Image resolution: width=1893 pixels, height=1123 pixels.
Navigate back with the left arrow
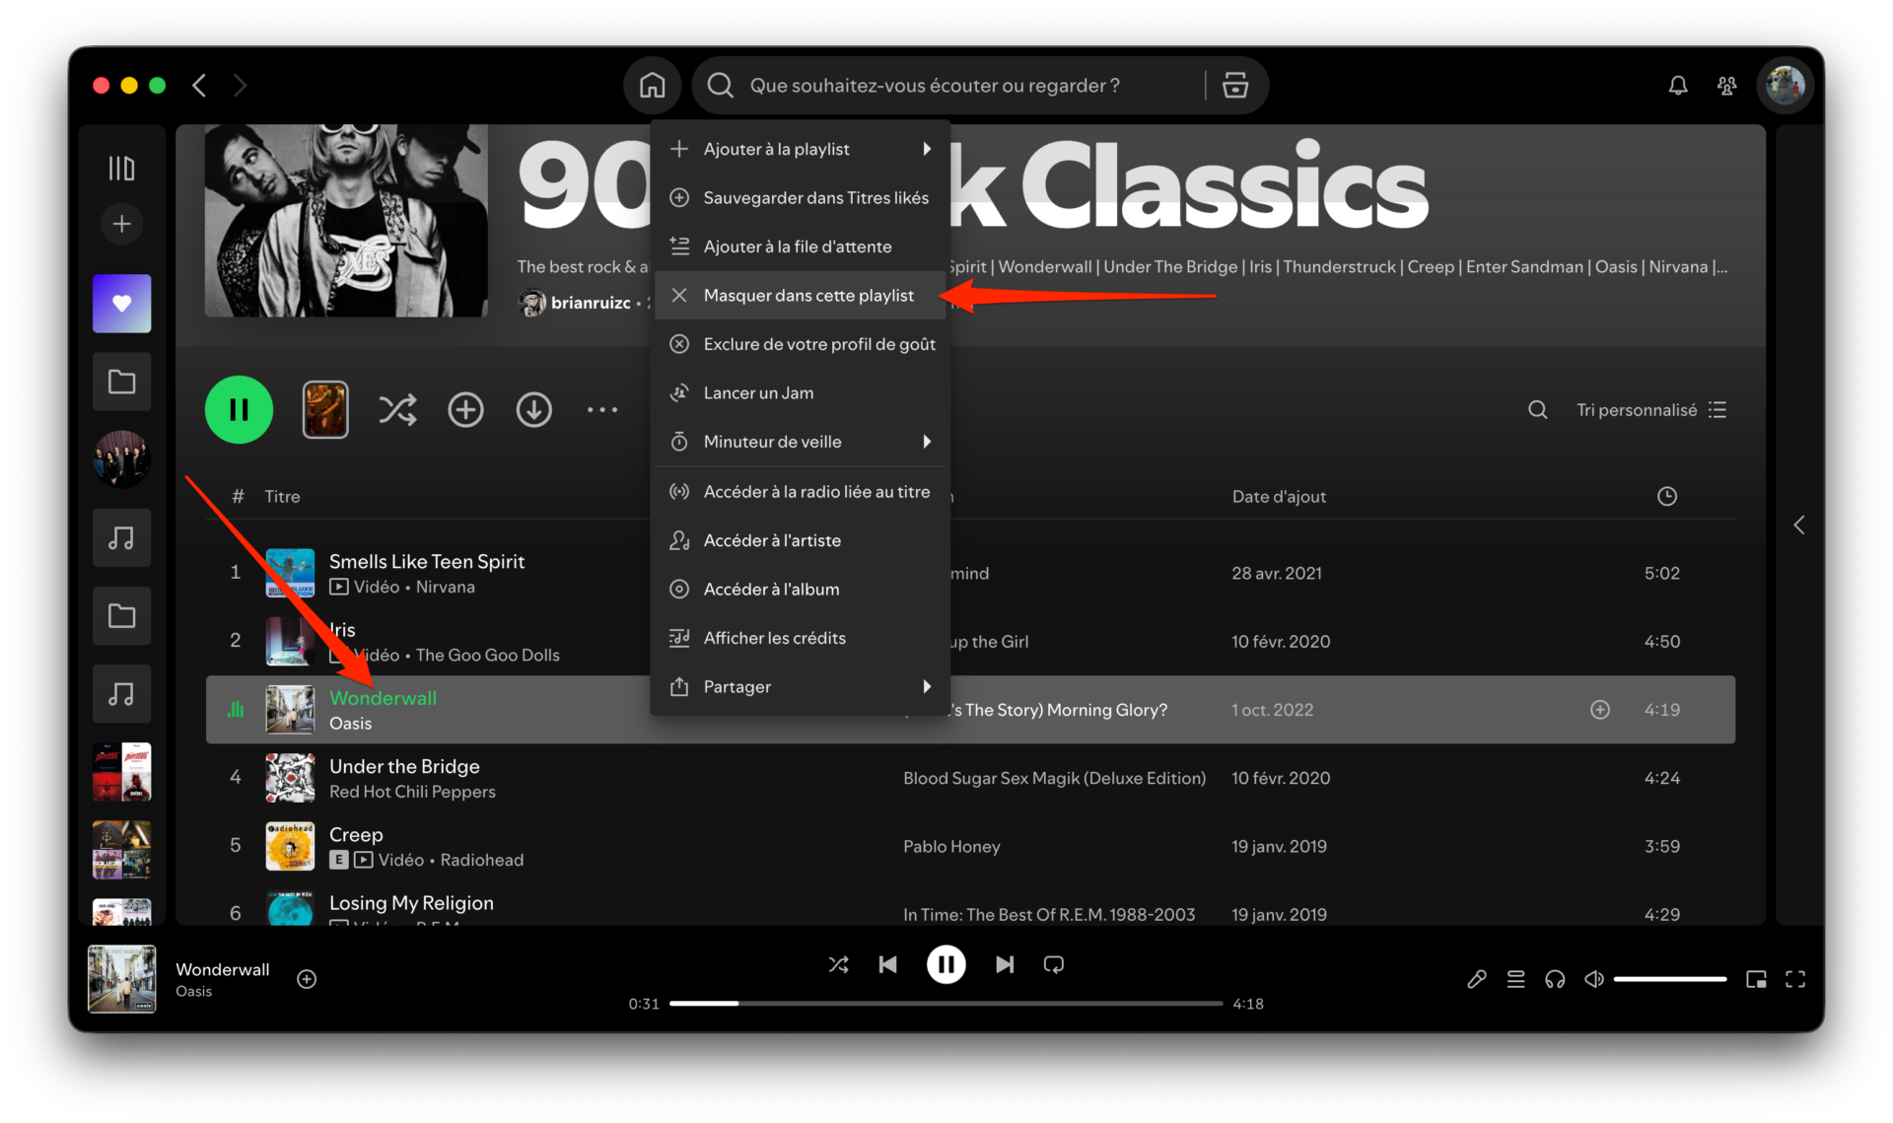tap(199, 86)
